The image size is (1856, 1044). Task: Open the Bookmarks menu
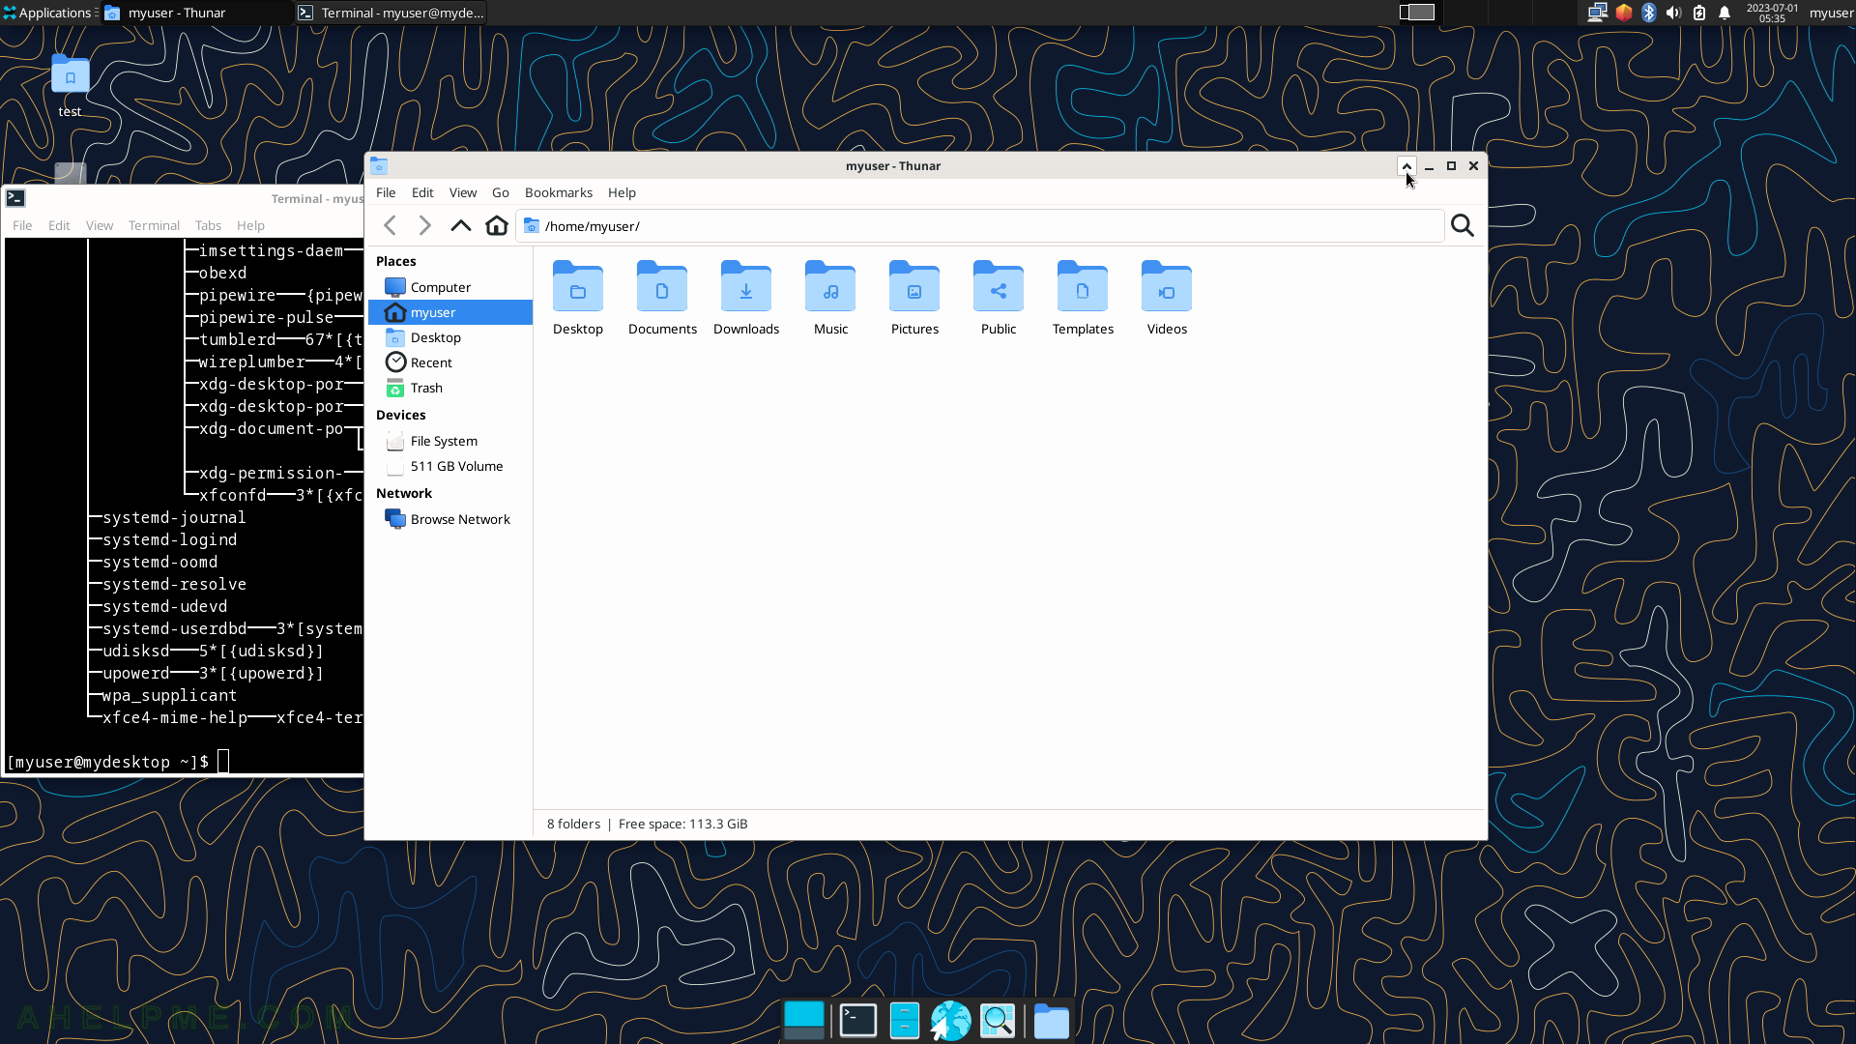coord(559,192)
